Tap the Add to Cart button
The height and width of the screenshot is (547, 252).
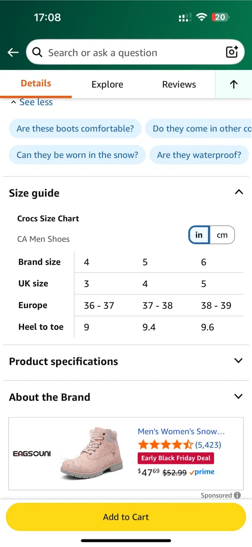pyautogui.click(x=126, y=517)
